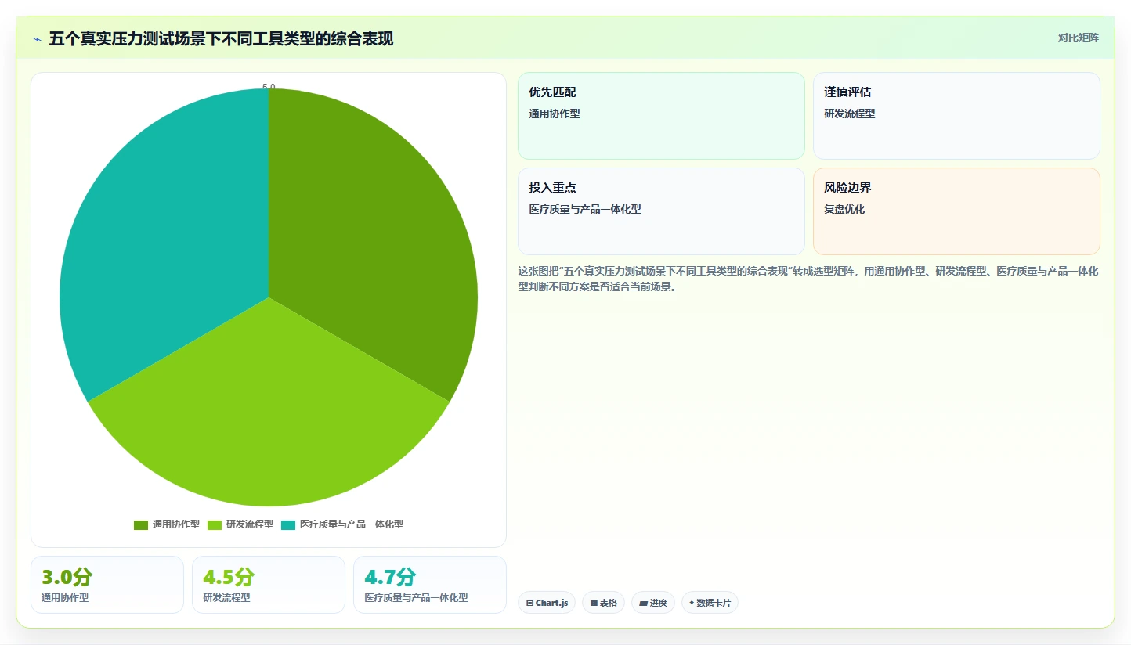Screen dimensions: 1131x645
Task: Click the dark green 通用协作型 legend swatch
Action: click(x=141, y=524)
